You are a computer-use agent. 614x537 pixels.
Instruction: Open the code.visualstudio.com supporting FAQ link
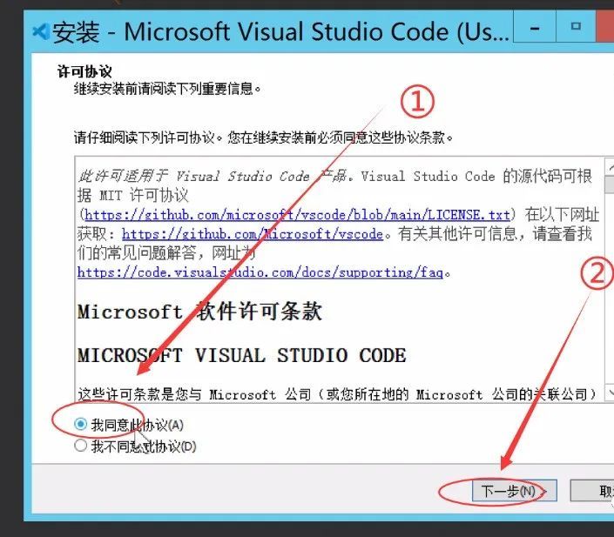click(x=260, y=272)
